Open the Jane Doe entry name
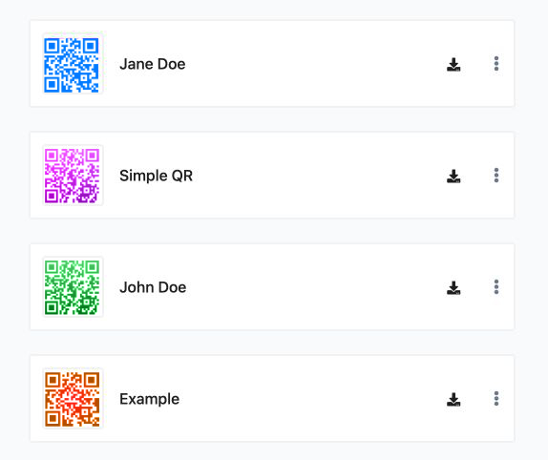 click(x=153, y=64)
